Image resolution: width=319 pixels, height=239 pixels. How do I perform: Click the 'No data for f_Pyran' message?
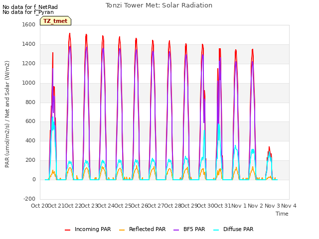click(x=28, y=12)
